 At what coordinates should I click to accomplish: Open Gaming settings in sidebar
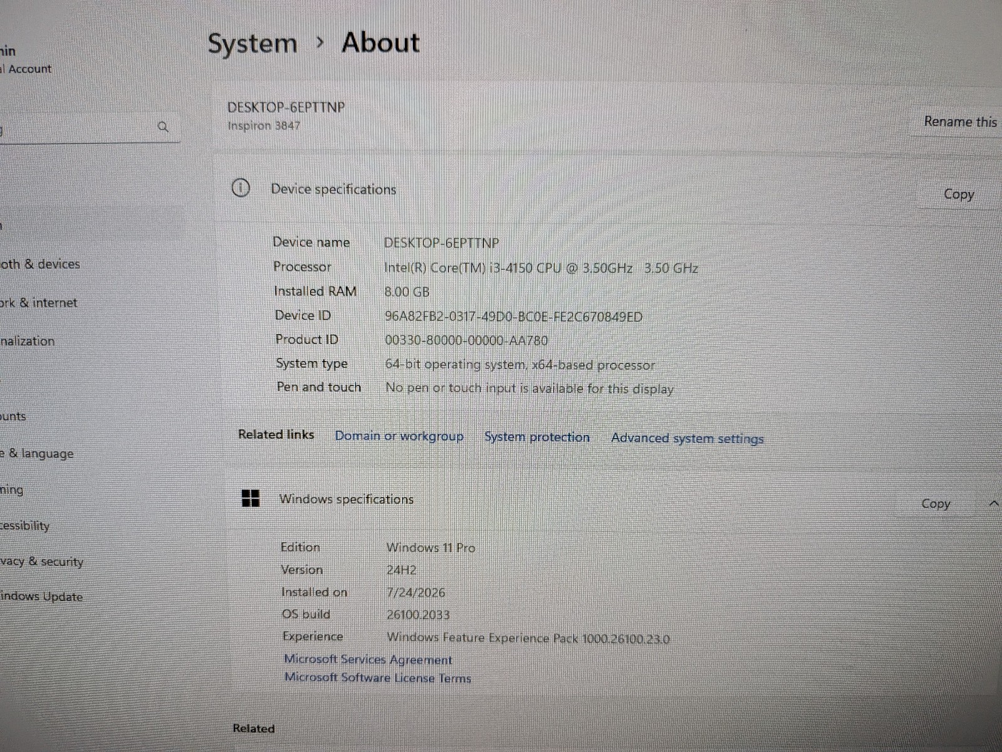(x=12, y=489)
